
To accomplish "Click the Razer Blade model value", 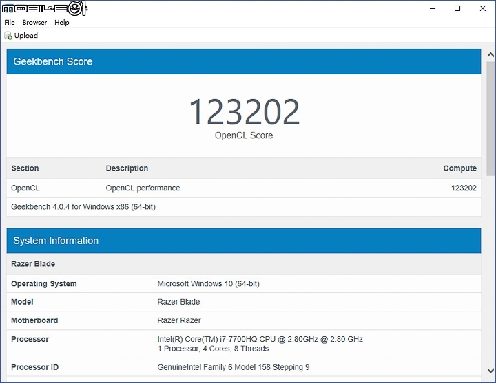I will click(x=178, y=302).
